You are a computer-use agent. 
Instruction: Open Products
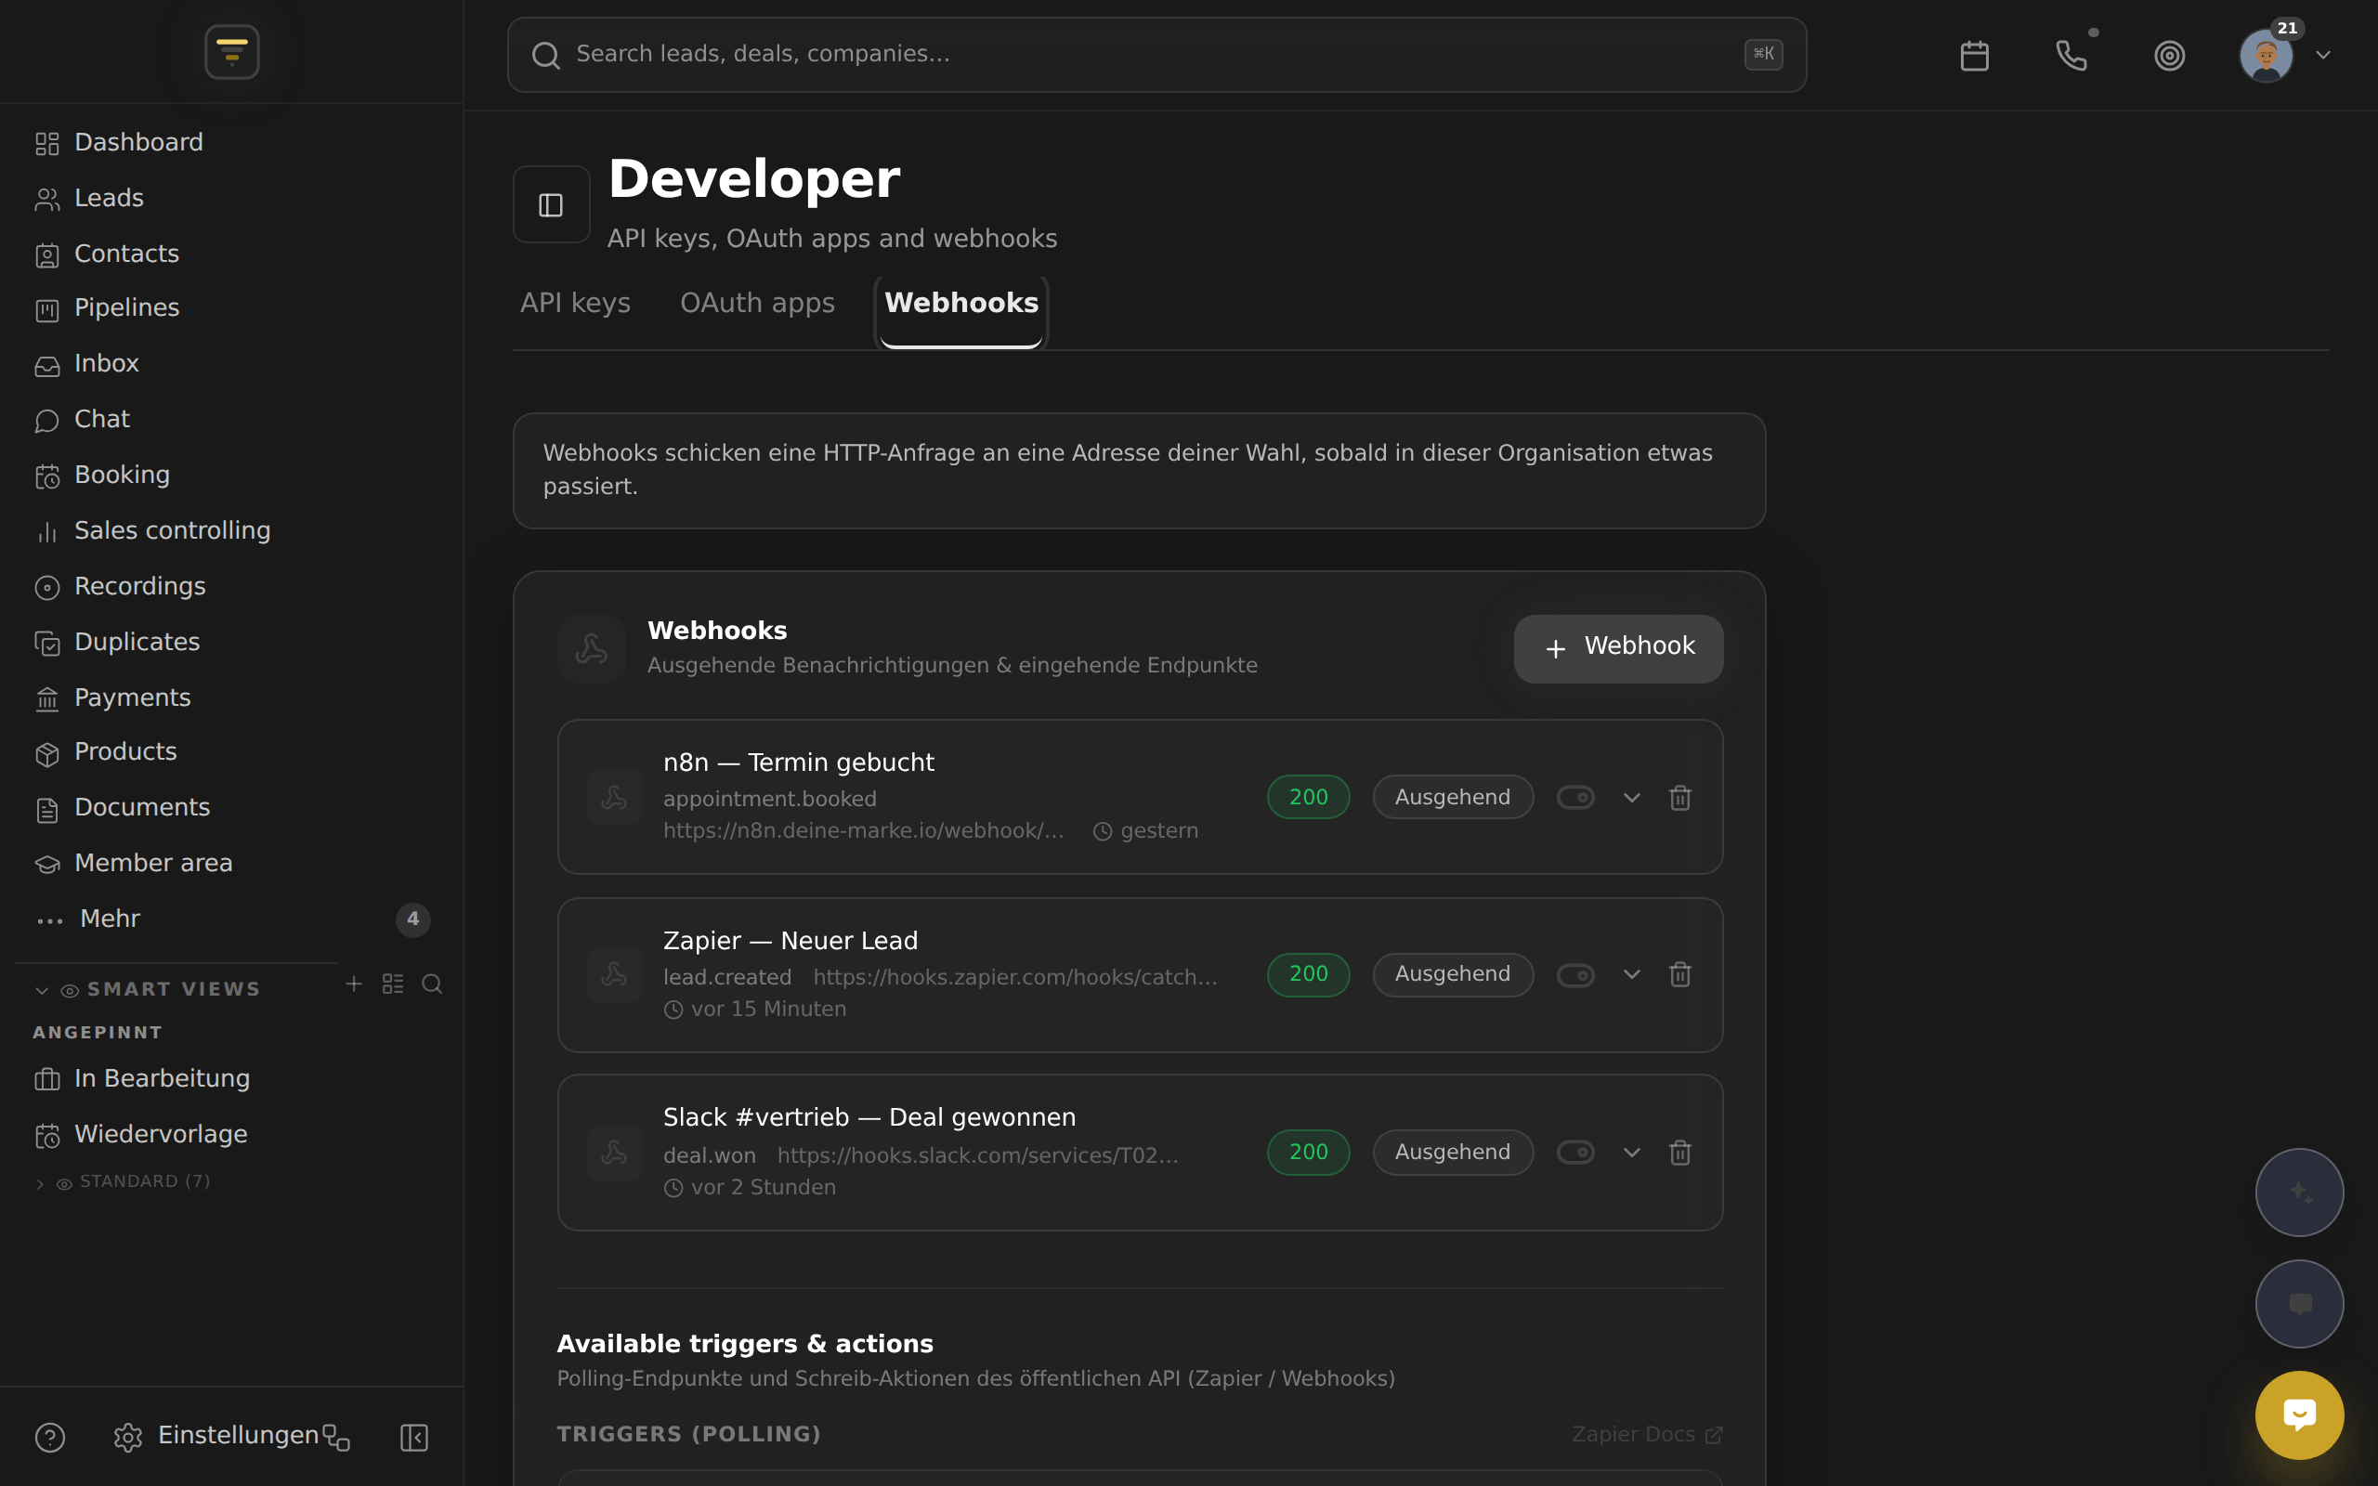click(x=232, y=752)
